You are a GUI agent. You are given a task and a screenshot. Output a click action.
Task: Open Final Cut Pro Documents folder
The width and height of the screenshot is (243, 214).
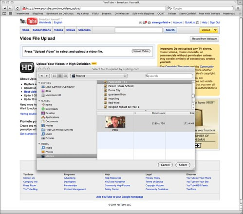pos(57,130)
